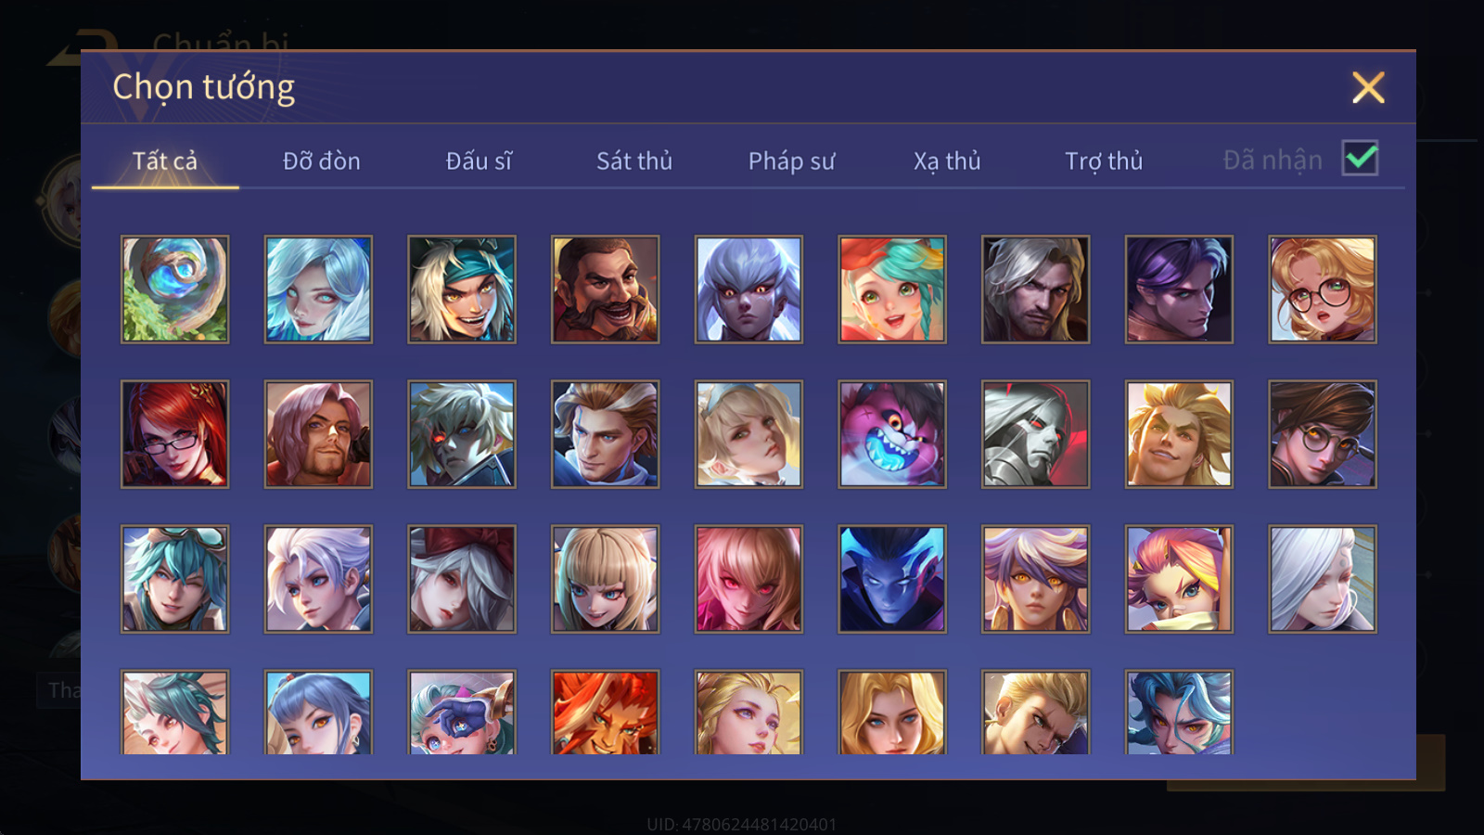This screenshot has width=1484, height=835.
Task: Show the Xạ thủ hero list
Action: tap(947, 161)
